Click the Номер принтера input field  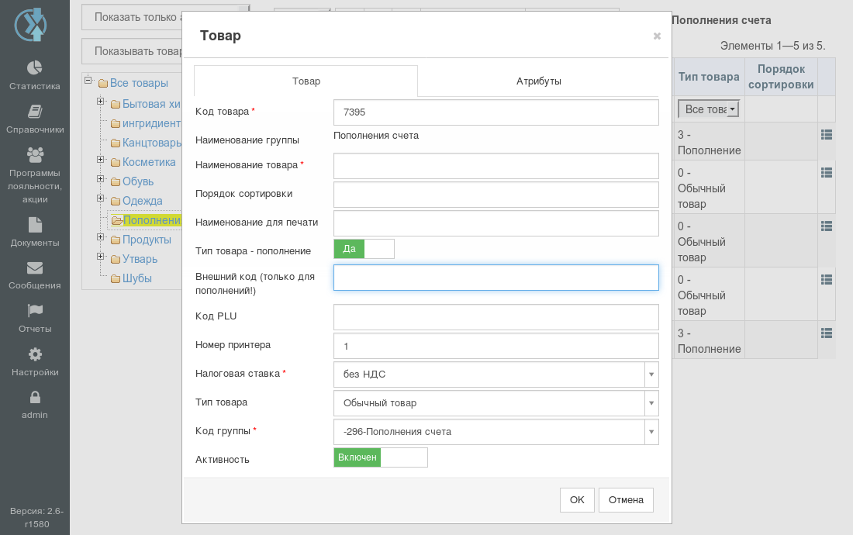tap(496, 346)
